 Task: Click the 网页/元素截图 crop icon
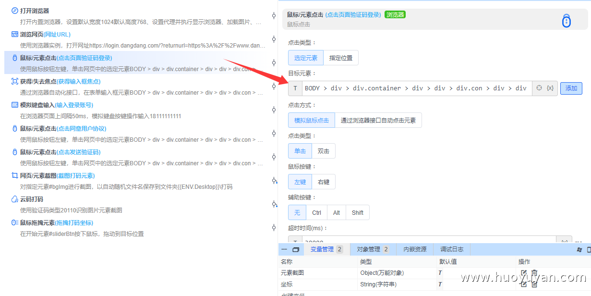pyautogui.click(x=14, y=175)
